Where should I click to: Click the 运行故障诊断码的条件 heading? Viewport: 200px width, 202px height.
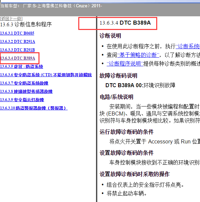pos(126,132)
